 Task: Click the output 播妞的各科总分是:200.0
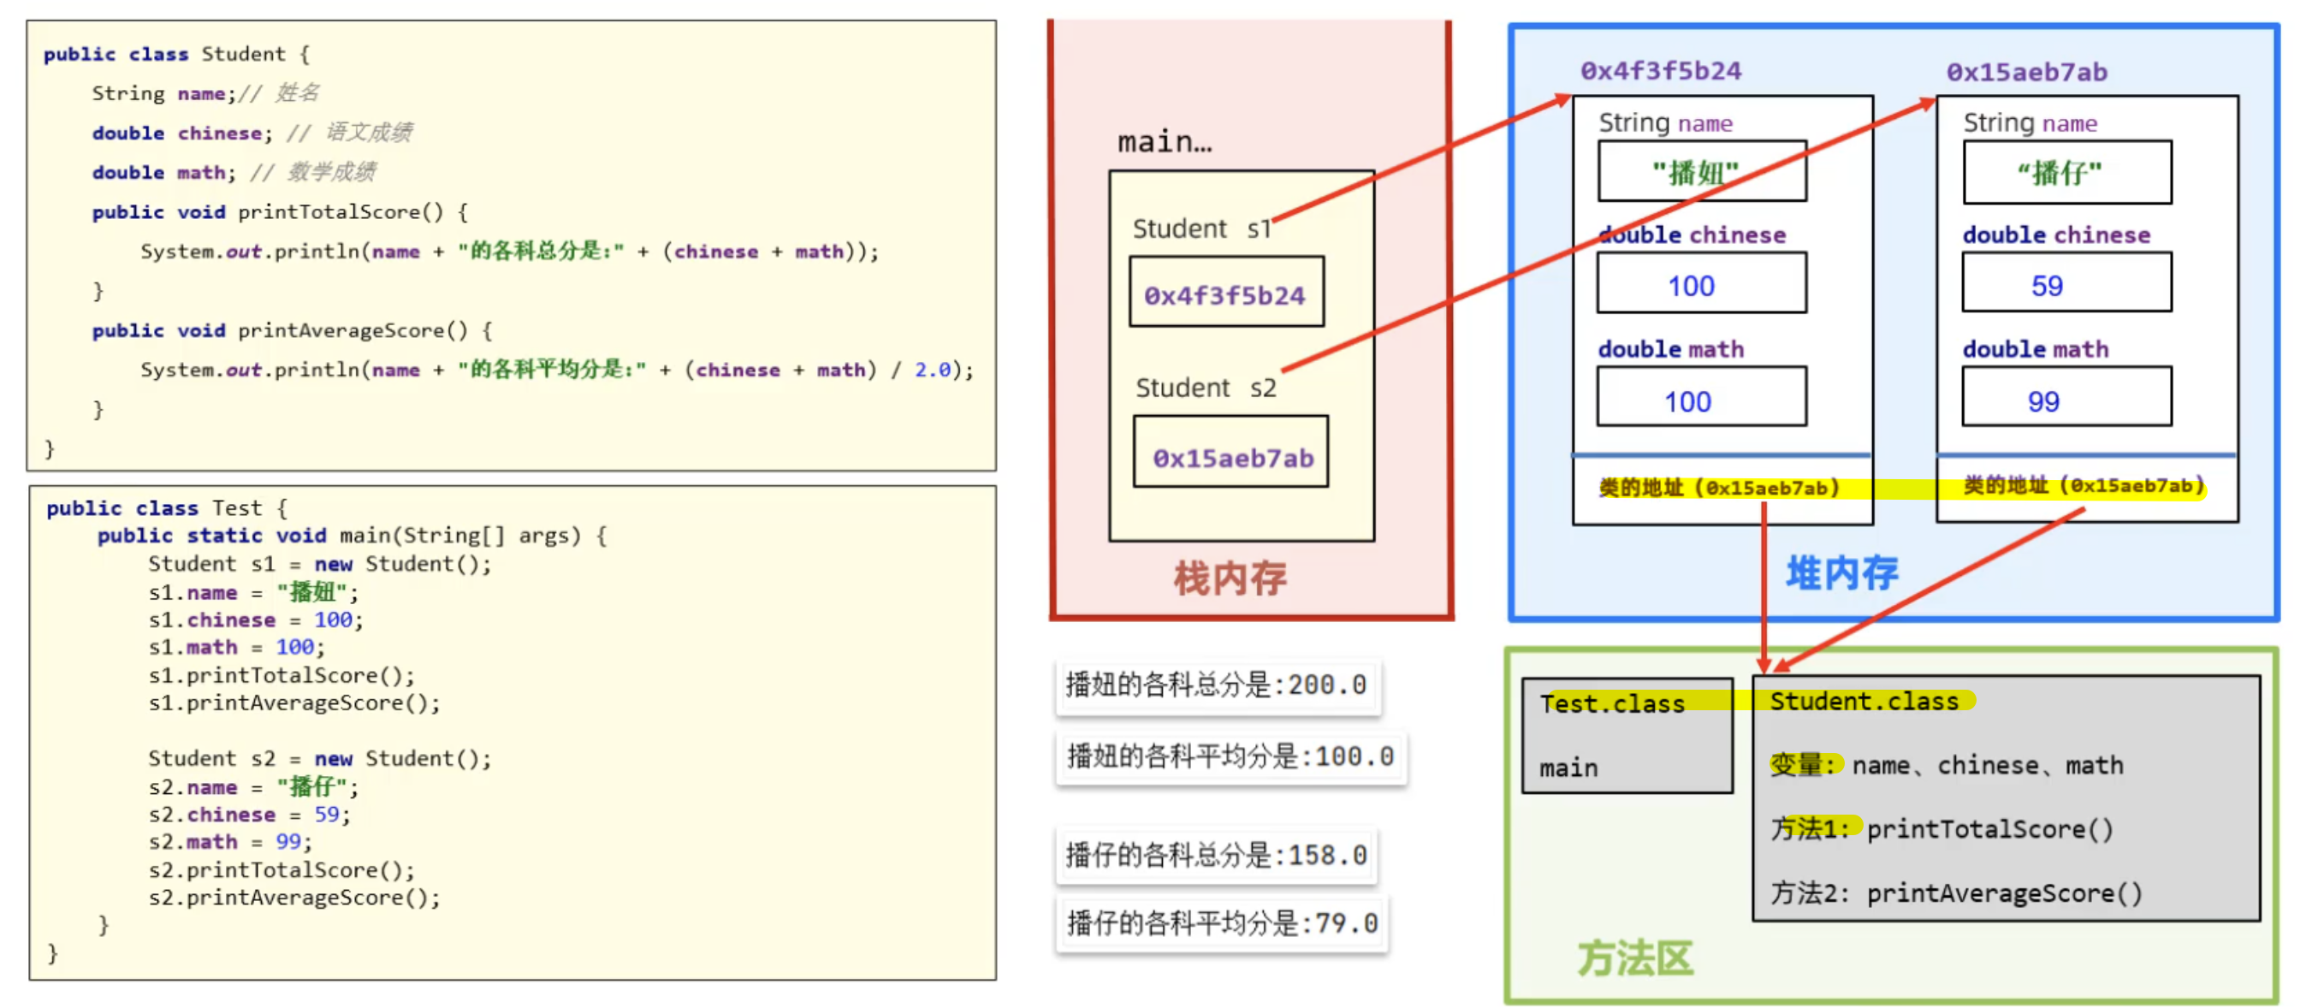(x=1215, y=684)
